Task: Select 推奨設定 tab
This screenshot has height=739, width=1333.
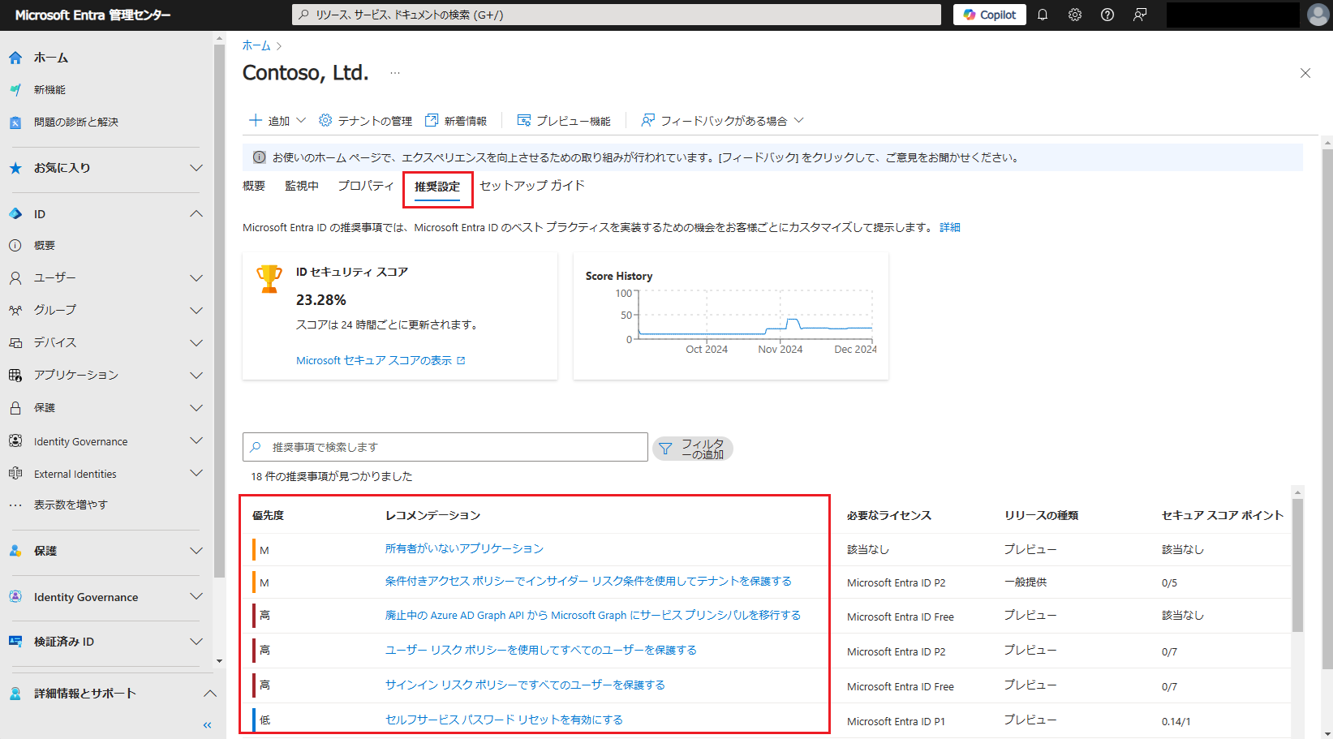Action: (437, 187)
